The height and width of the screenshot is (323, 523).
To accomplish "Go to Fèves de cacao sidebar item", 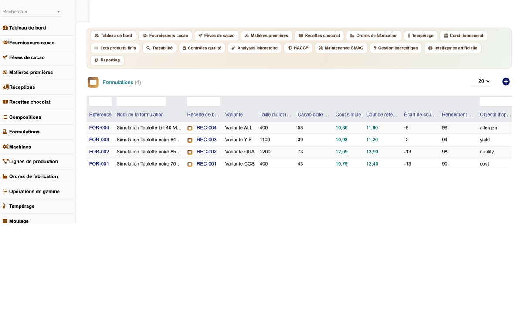I will click(x=24, y=57).
